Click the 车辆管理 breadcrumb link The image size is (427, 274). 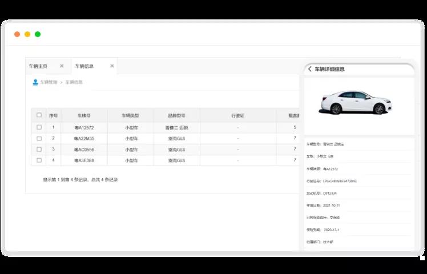pos(49,82)
